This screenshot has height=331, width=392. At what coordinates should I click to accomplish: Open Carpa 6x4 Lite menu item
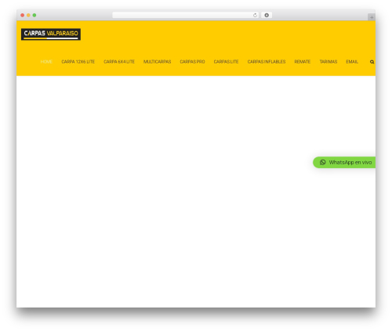click(119, 62)
